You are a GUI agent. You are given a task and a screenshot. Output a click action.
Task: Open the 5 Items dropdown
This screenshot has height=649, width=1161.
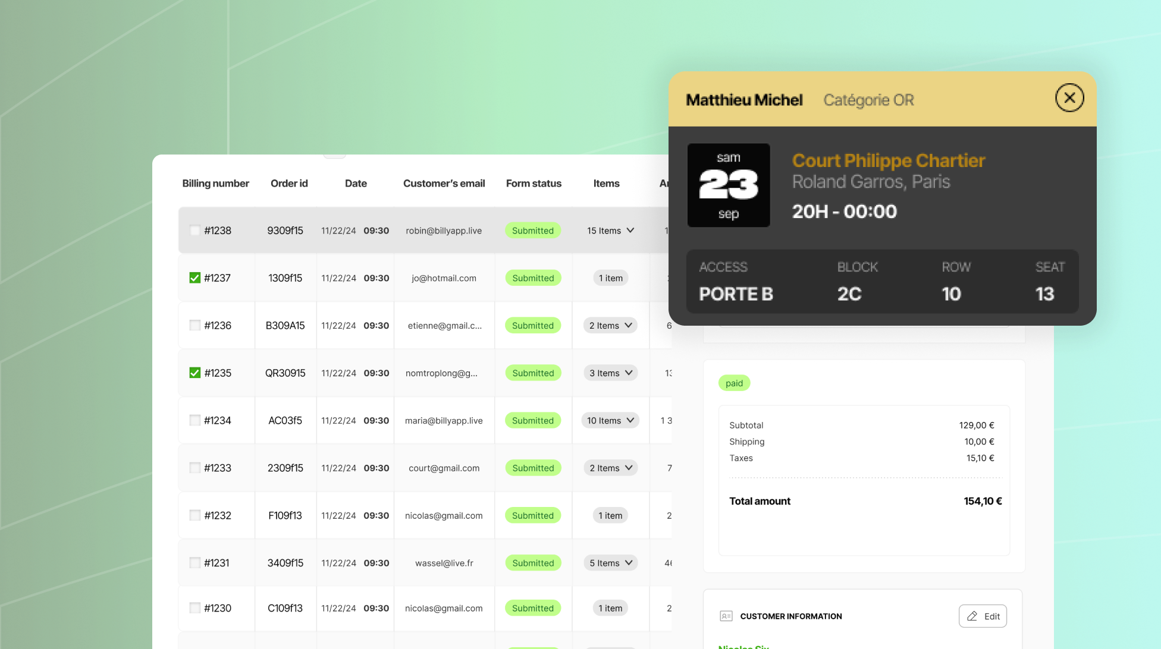[x=610, y=563]
